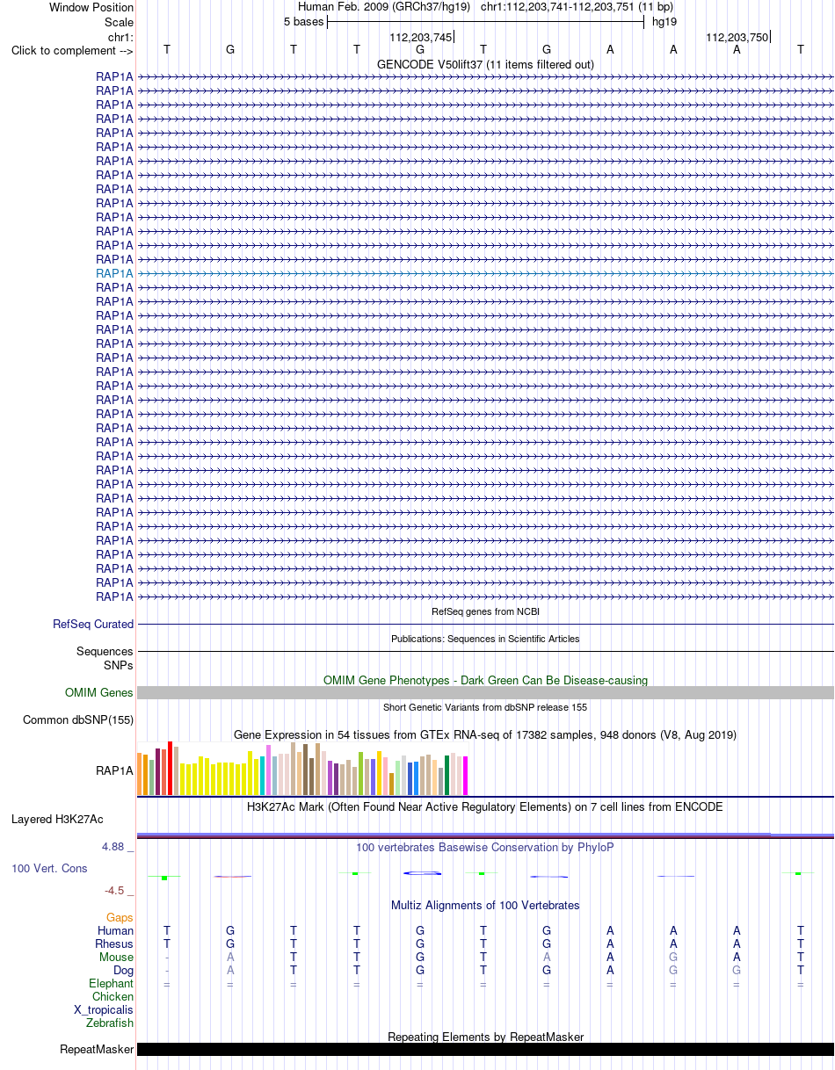Open the OMIM Genes track label
The height and width of the screenshot is (1070, 835).
coord(99,692)
